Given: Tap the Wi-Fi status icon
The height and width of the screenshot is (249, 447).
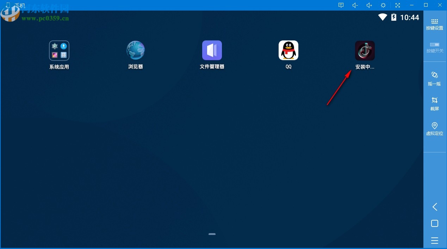Looking at the screenshot, I should [383, 17].
